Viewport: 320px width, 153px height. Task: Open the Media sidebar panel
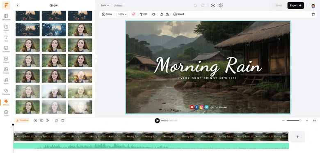click(x=6, y=28)
